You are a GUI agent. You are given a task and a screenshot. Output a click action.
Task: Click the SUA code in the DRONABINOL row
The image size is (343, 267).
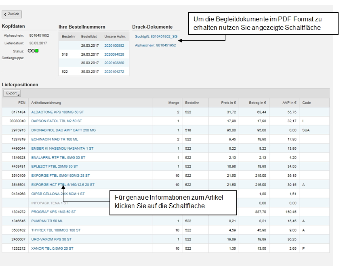[306, 130]
